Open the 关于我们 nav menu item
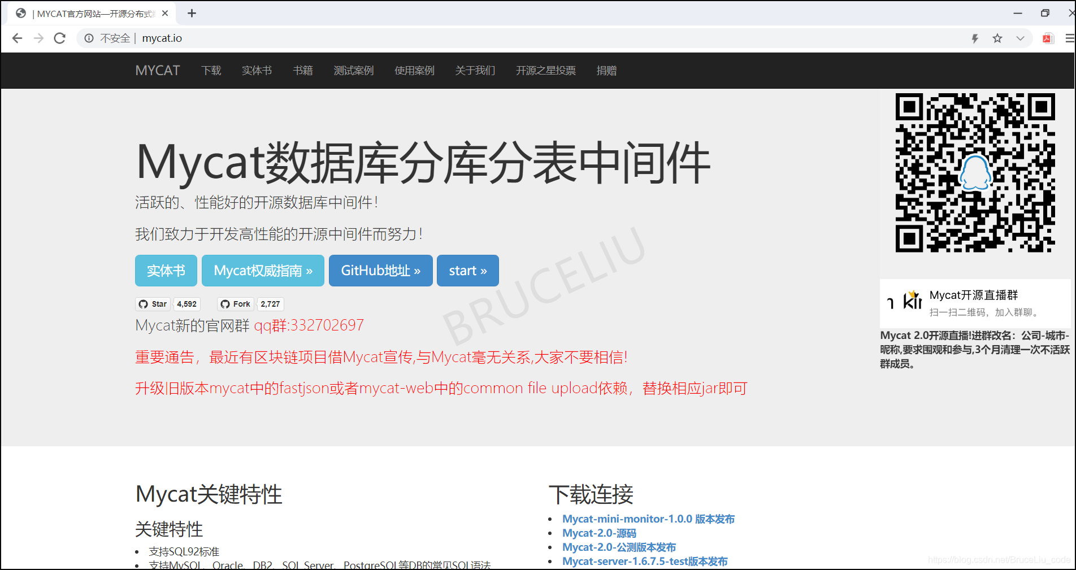 (475, 71)
